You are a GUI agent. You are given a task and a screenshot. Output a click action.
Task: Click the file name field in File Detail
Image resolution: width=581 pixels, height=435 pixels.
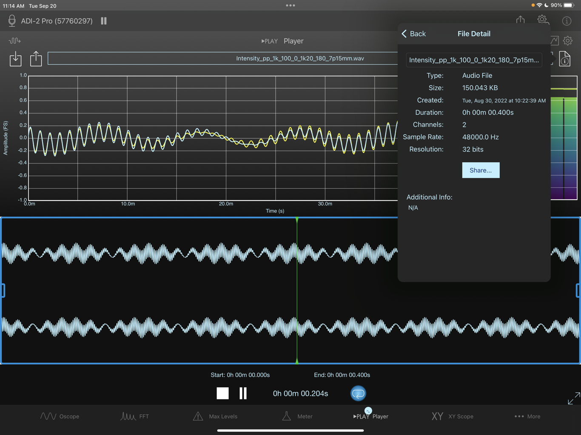pos(474,60)
